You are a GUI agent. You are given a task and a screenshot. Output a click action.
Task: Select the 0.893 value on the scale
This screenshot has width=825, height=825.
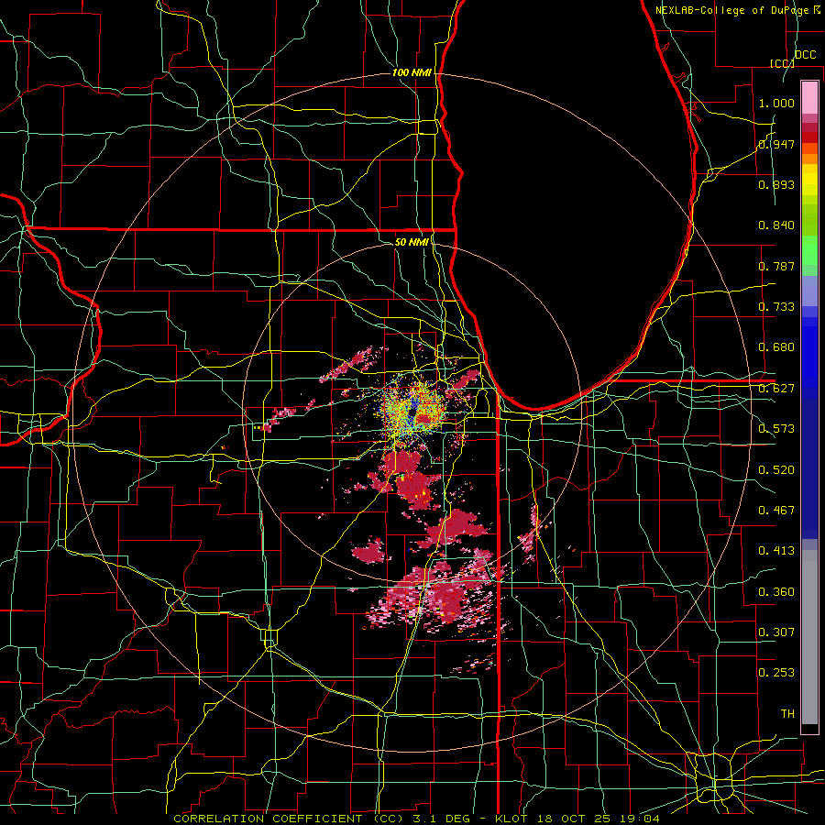776,184
